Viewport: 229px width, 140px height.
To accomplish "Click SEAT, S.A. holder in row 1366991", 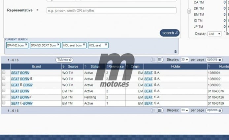I will coord(152,73).
